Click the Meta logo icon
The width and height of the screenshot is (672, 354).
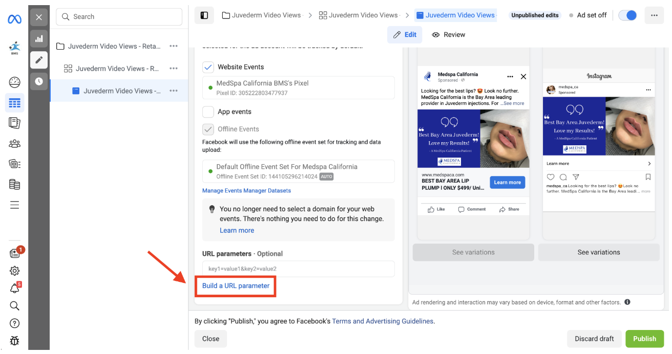(14, 19)
